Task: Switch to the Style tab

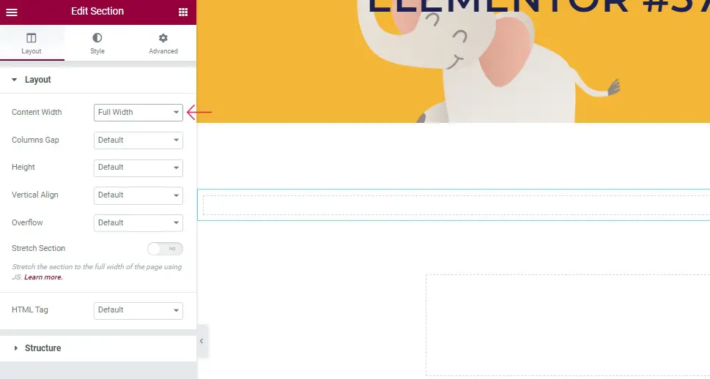Action: 97,43
